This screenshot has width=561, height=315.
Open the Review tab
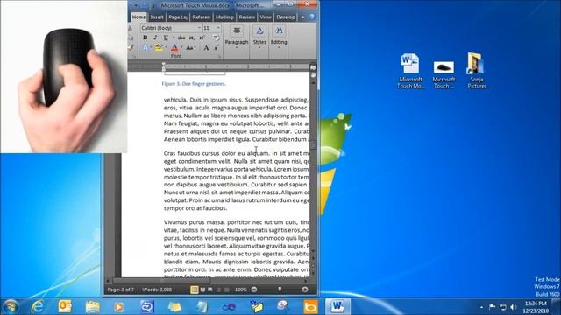[x=247, y=17]
